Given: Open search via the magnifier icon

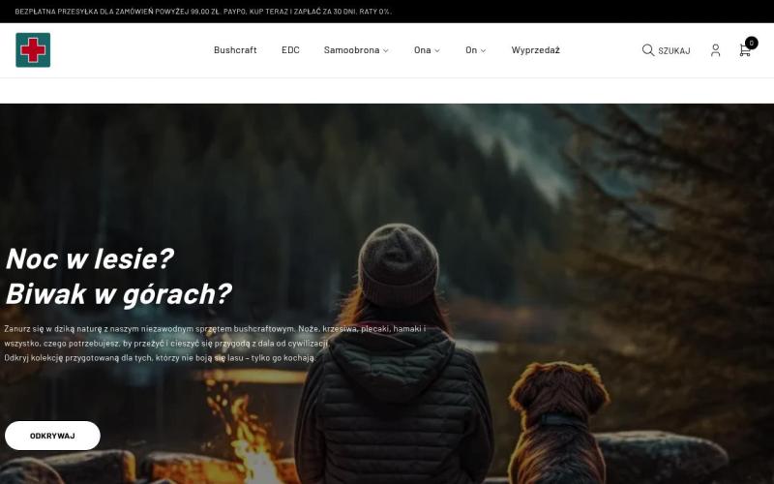Looking at the screenshot, I should coord(647,50).
